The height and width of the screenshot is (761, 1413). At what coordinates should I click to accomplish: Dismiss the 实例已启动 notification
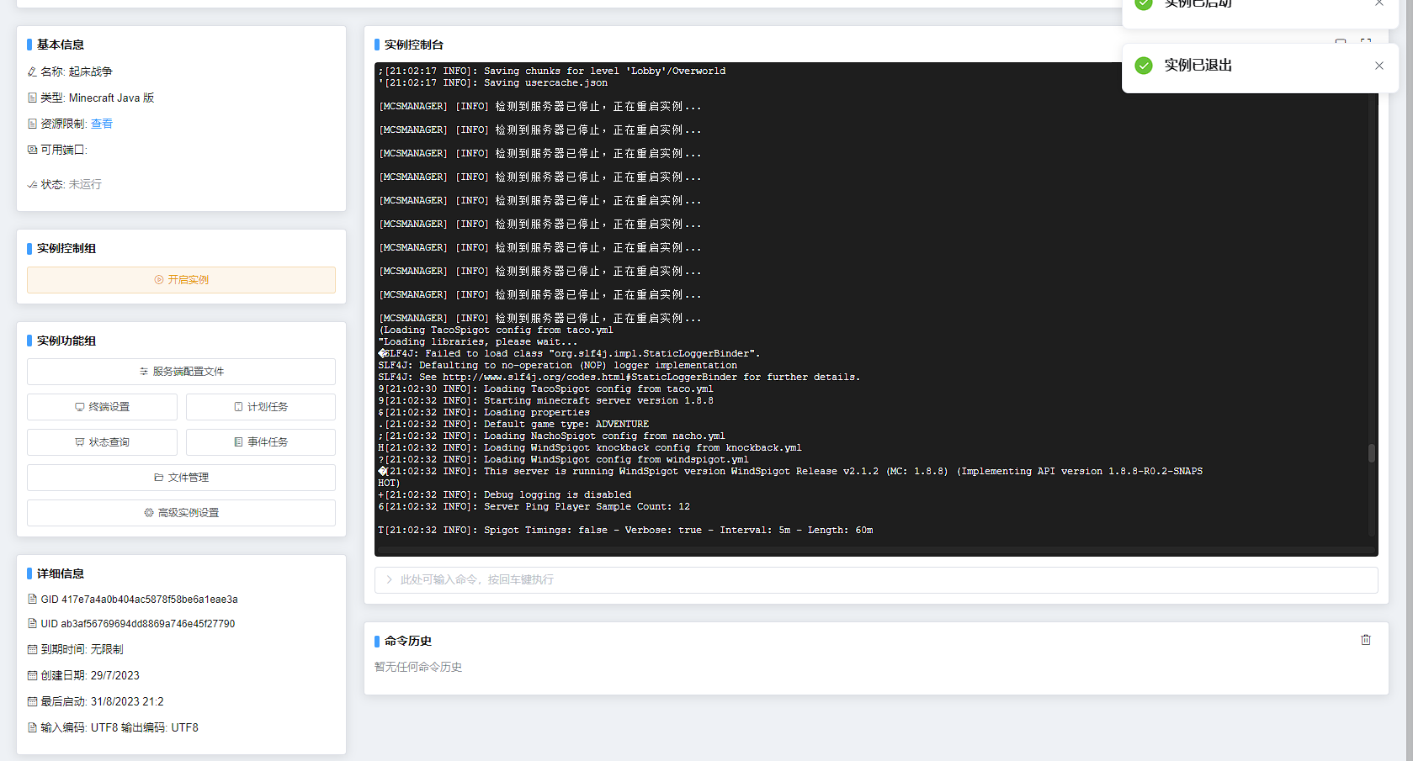click(x=1379, y=3)
